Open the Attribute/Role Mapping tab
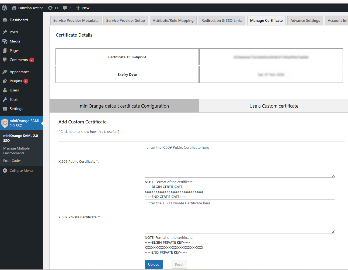 click(x=173, y=20)
